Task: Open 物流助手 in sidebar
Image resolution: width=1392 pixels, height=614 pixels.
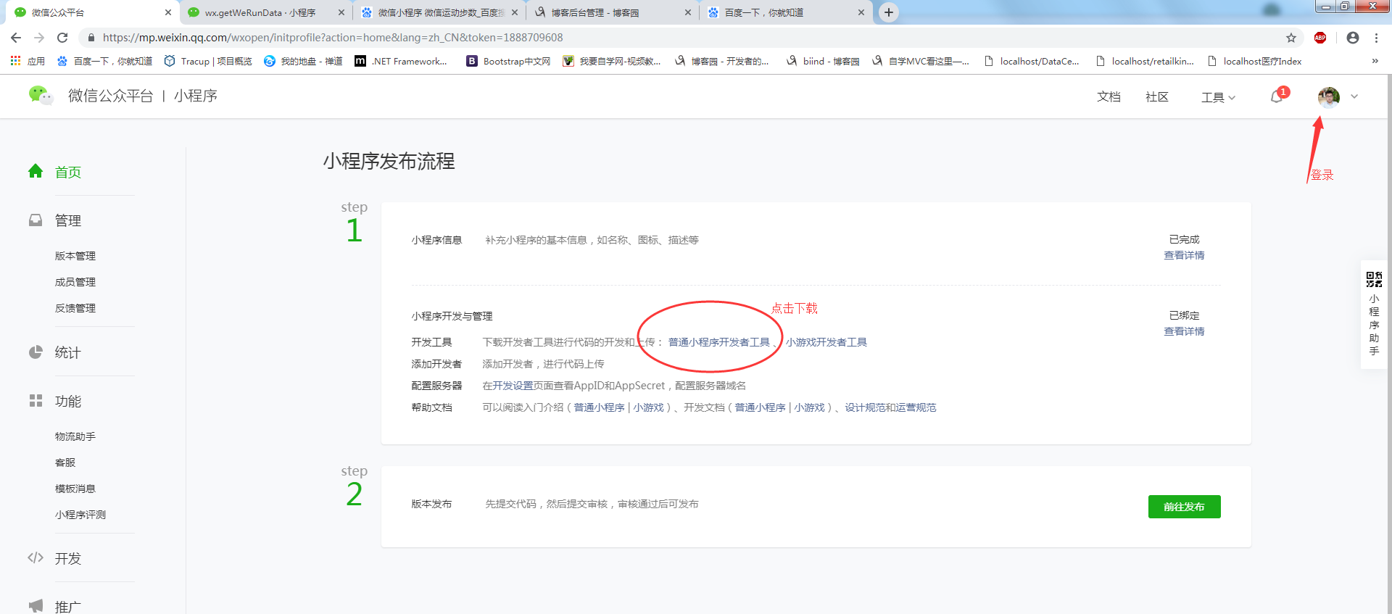Action: coord(75,436)
